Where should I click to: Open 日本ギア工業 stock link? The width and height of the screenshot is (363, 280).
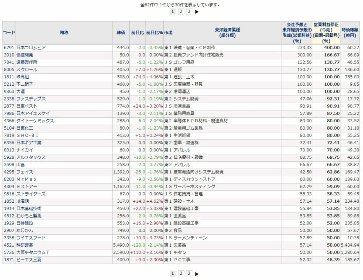coord(29,143)
